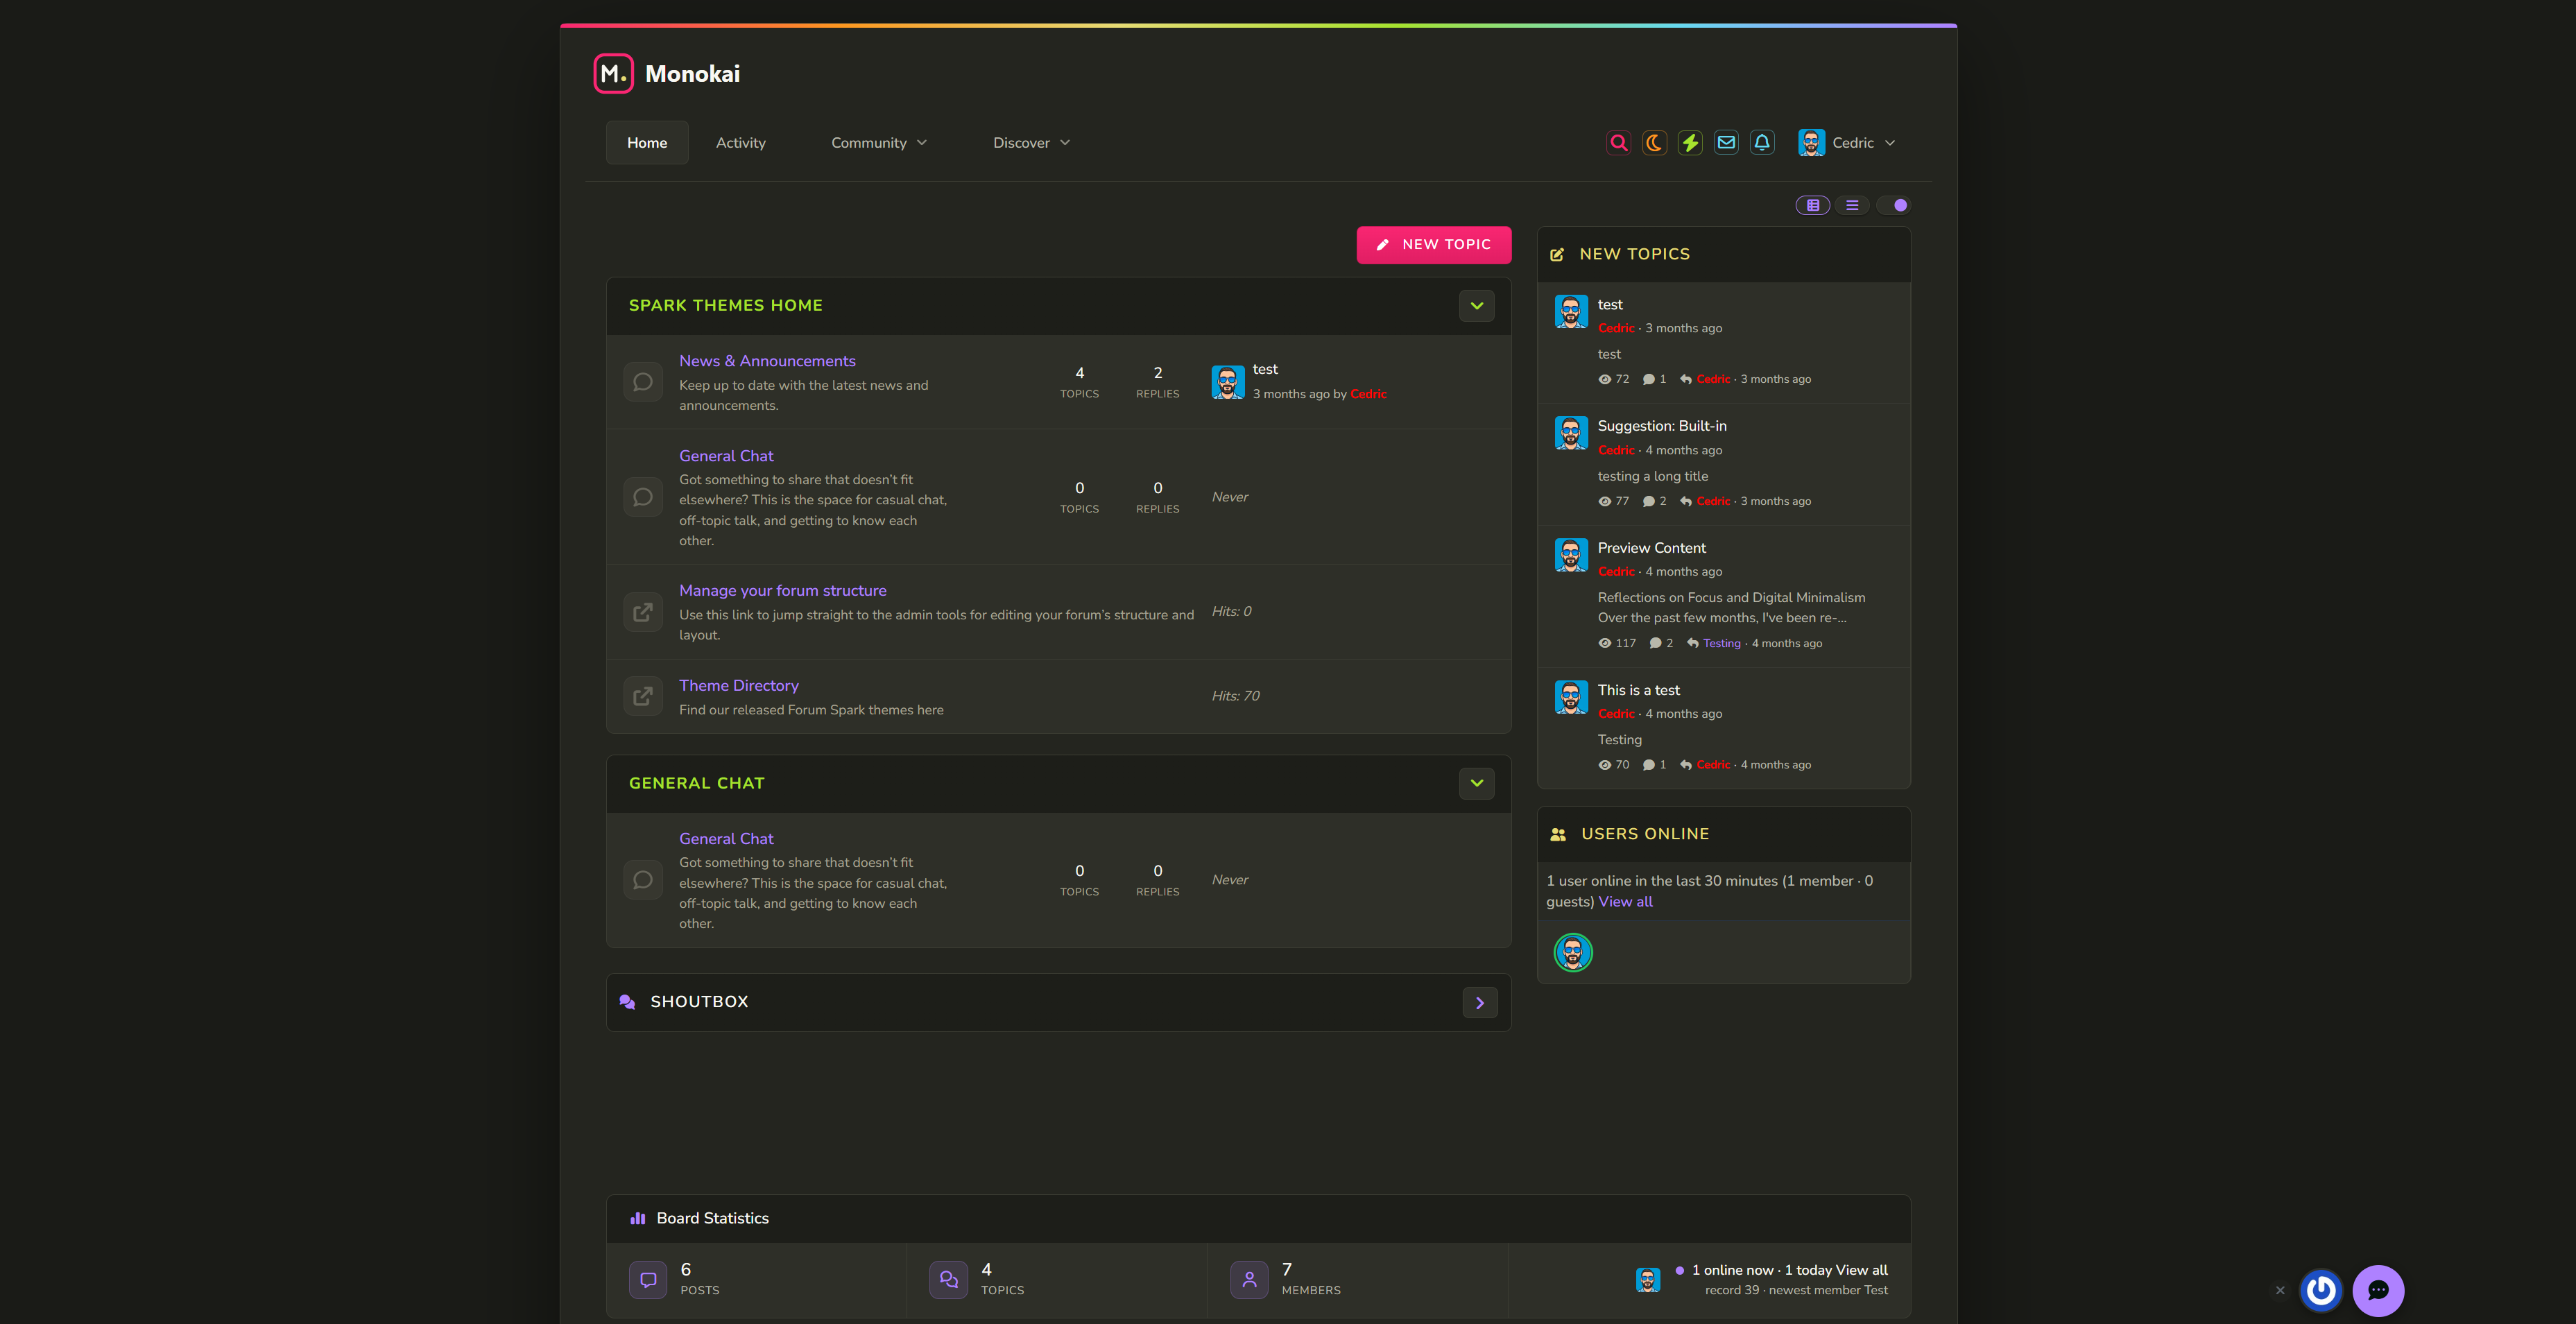Viewport: 2576px width, 1324px height.
Task: Open the search magnifier icon
Action: coord(1618,143)
